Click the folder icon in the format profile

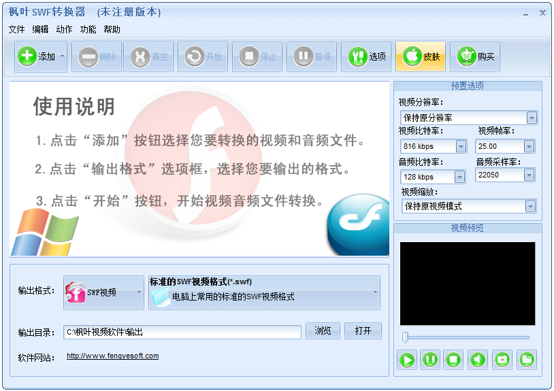(160, 296)
